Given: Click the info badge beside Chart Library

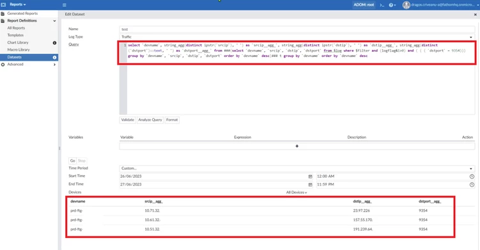Looking at the screenshot, I should coord(54,43).
